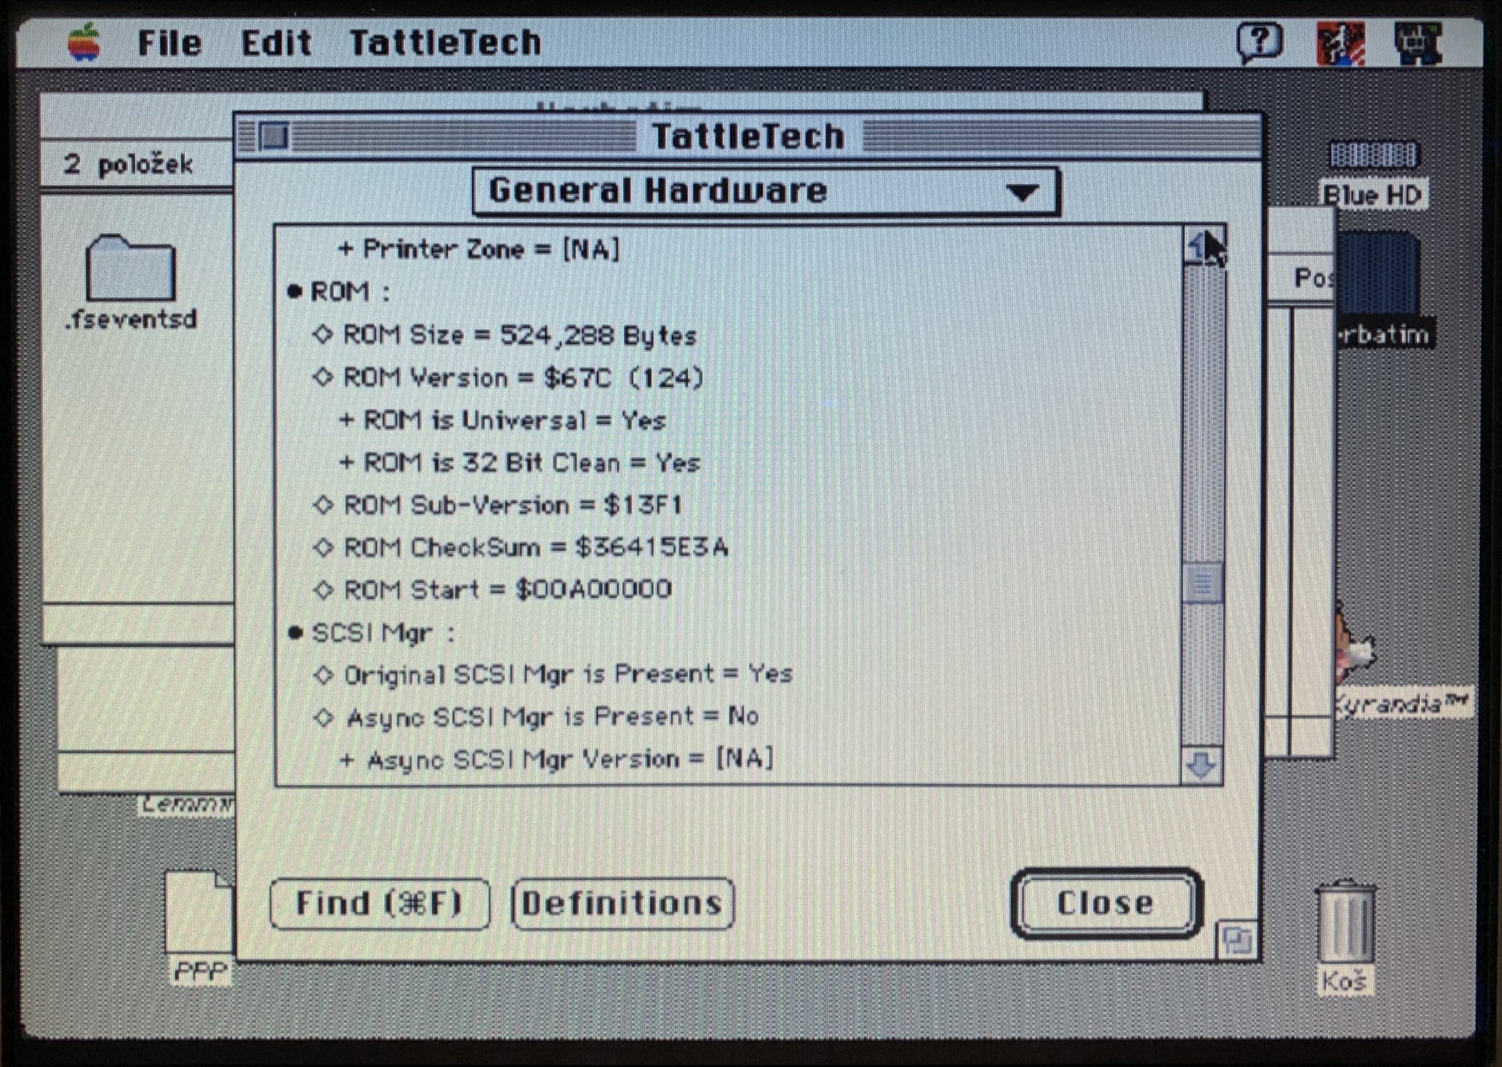Click the Close button
The width and height of the screenshot is (1502, 1067).
tap(1106, 904)
